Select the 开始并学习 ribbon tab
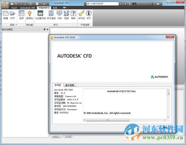 click(44, 8)
